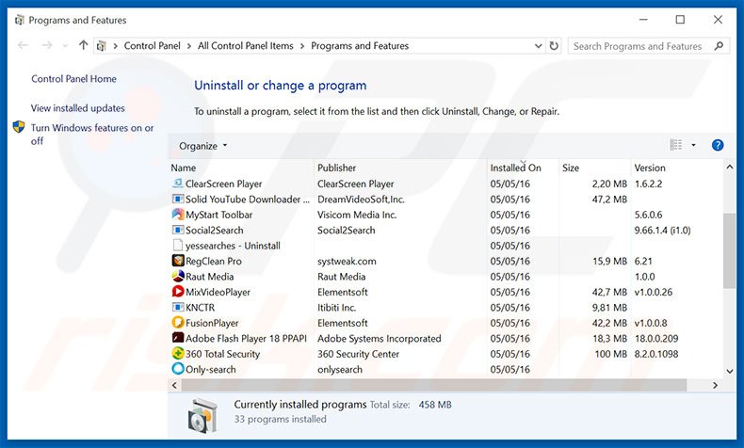
Task: Click the yessearches blank file icon
Action: 177,246
